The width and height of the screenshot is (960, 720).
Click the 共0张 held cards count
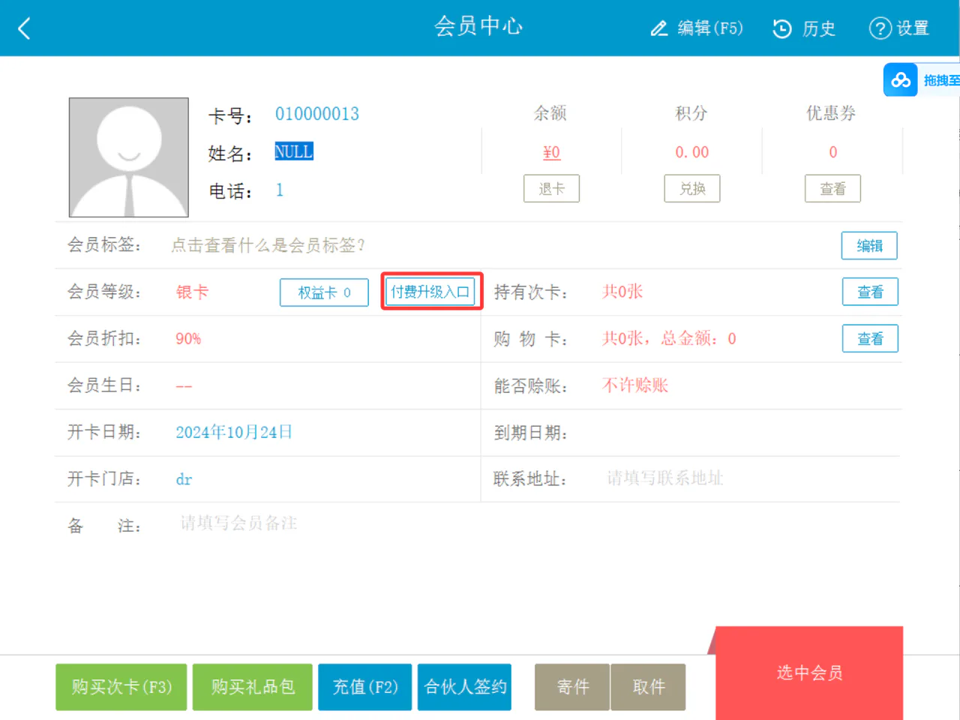[622, 292]
